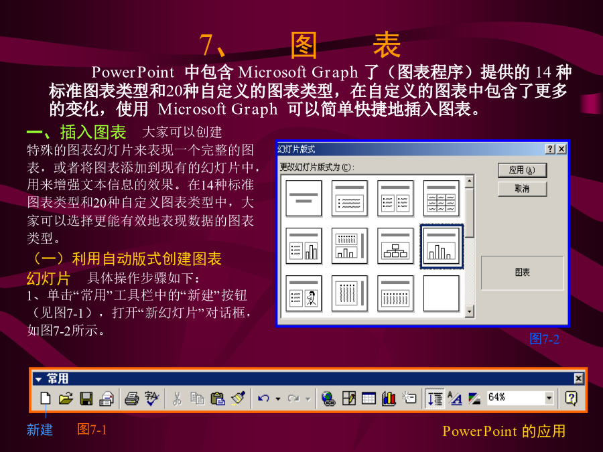Click the footer text PowerPoint 的应用
603x452 pixels.
[x=504, y=431]
